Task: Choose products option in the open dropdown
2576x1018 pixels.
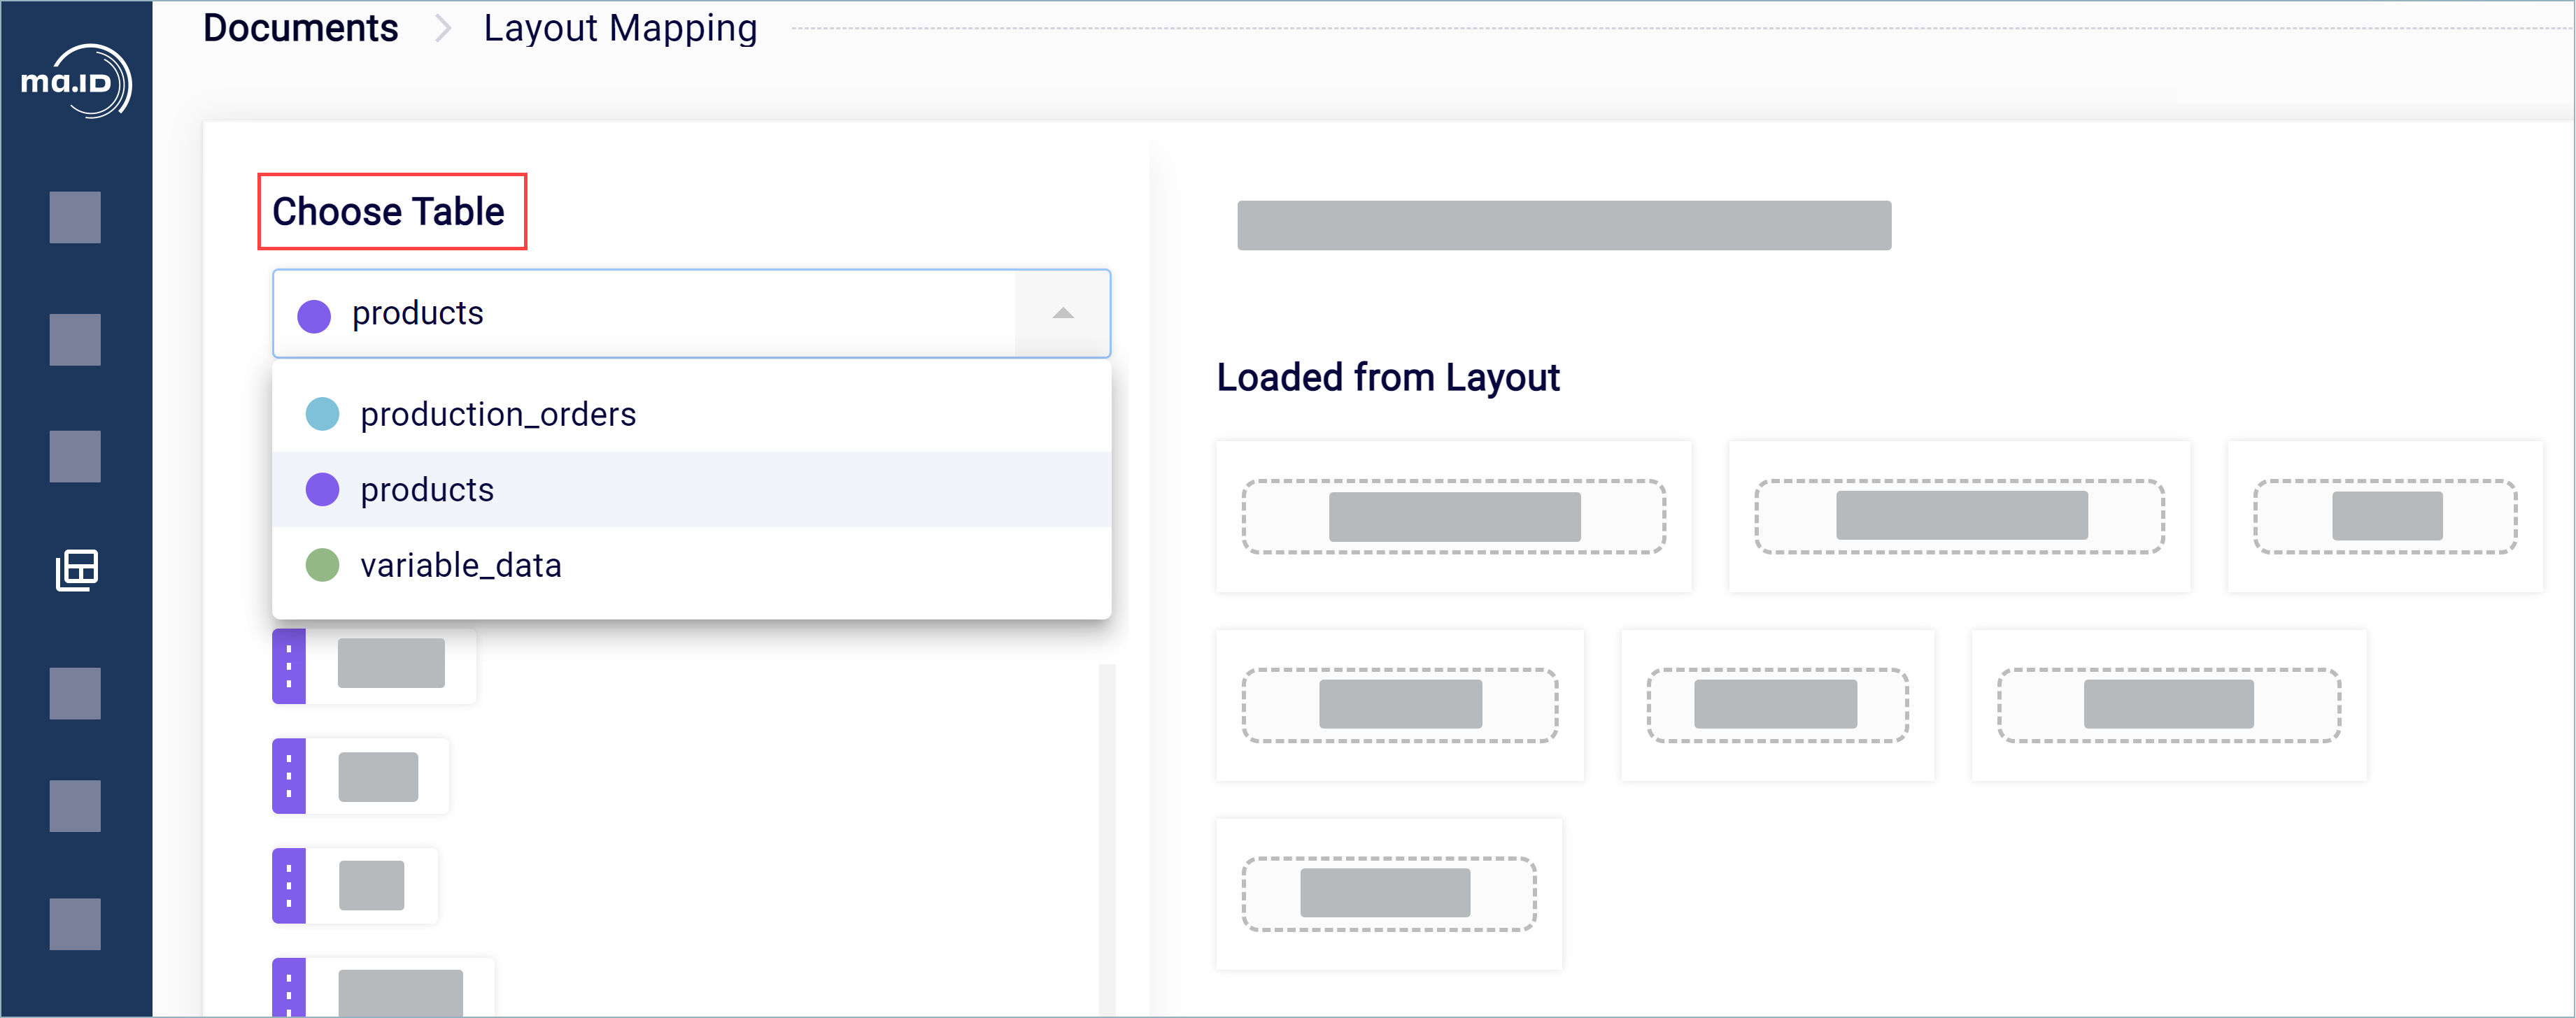Action: (x=427, y=489)
